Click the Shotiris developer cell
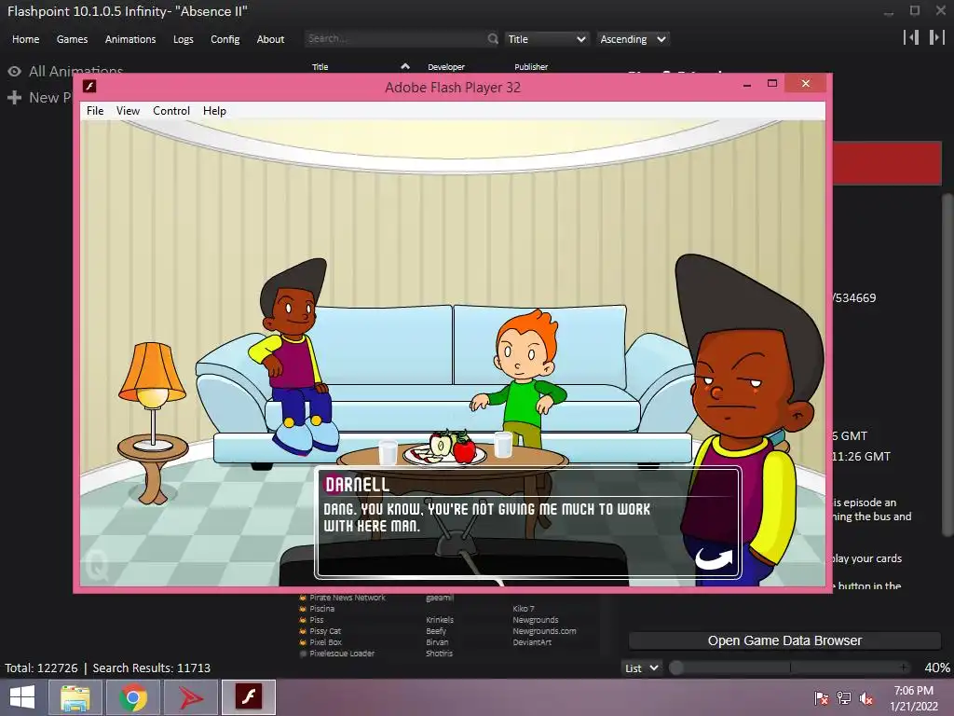This screenshot has width=954, height=716. pos(439,654)
